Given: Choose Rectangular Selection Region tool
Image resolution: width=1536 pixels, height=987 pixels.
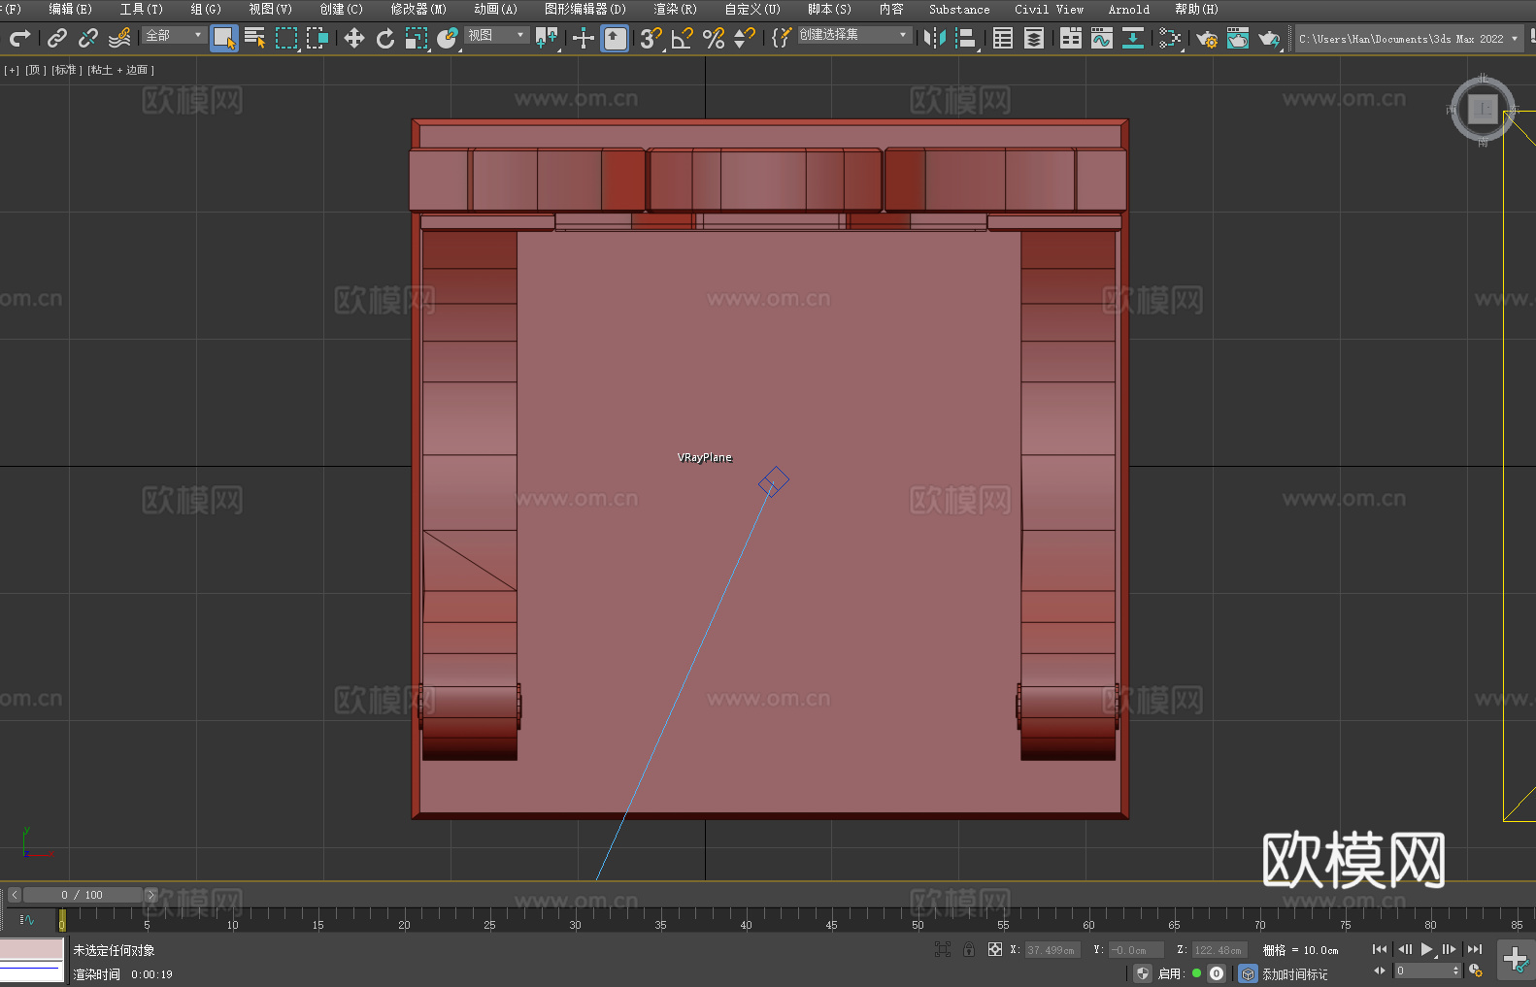Looking at the screenshot, I should (x=286, y=38).
